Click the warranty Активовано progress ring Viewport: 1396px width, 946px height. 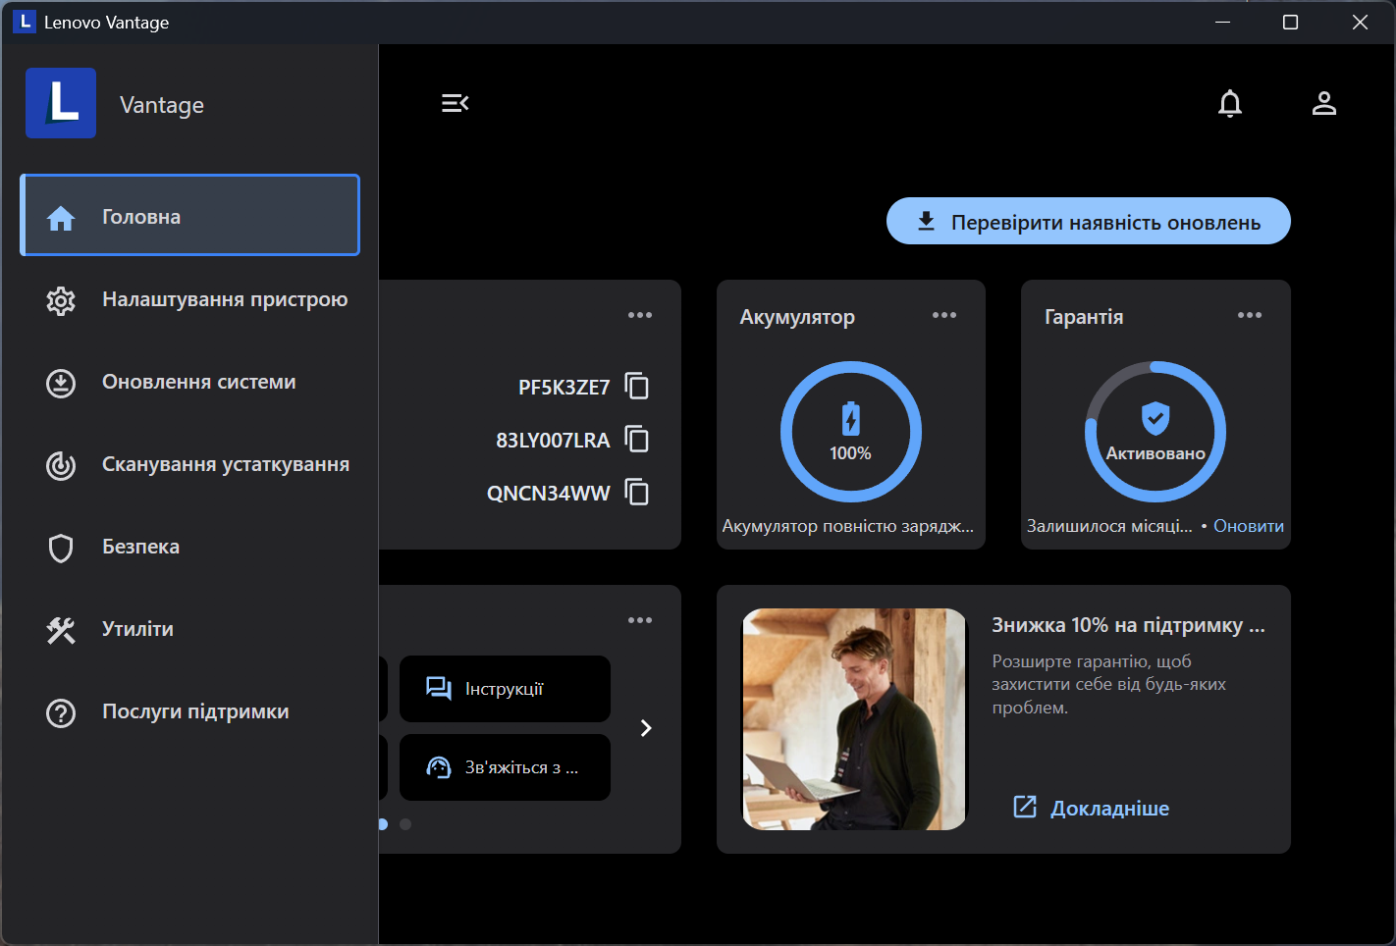click(1155, 432)
